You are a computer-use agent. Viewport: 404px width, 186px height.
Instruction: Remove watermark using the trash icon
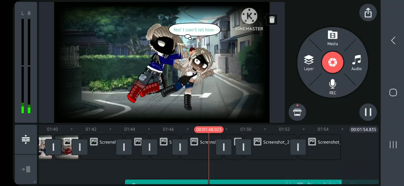click(272, 20)
